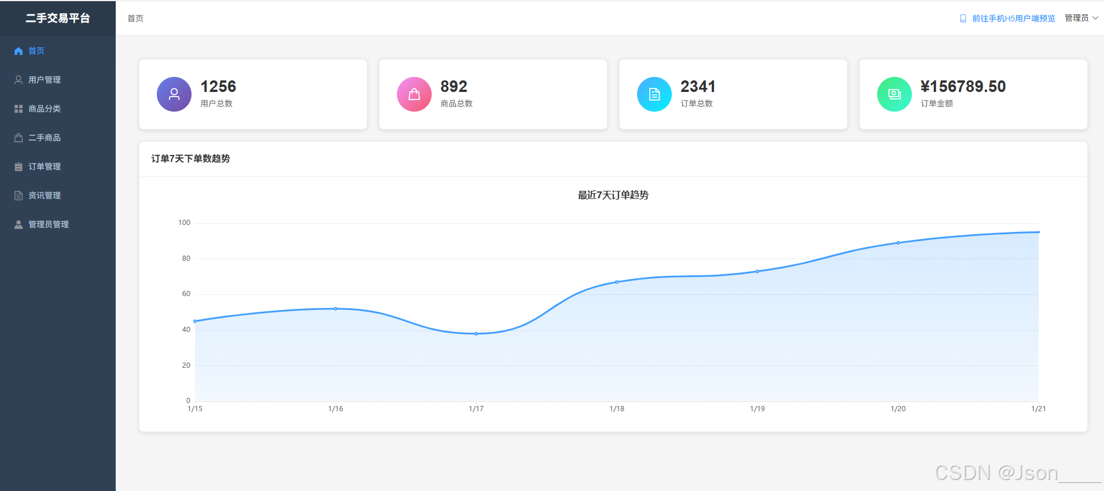
Task: Click the 2341 订单总数 value
Action: click(698, 87)
